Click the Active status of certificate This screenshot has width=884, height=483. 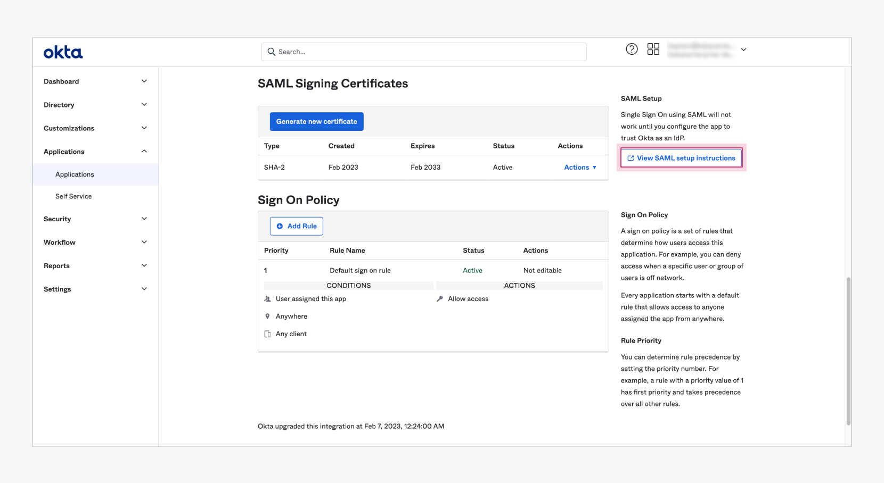click(503, 167)
